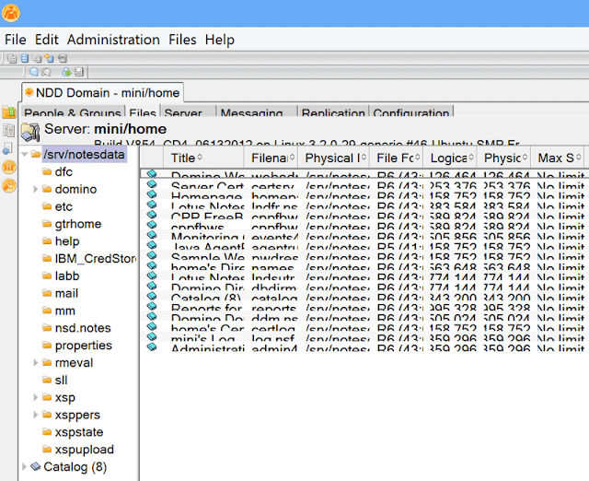Click the database icon of the Server Cert row
This screenshot has width=589, height=481.
(x=151, y=184)
